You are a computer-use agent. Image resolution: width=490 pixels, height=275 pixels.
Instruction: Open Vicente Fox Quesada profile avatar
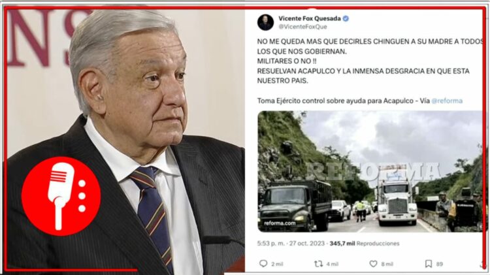(265, 22)
